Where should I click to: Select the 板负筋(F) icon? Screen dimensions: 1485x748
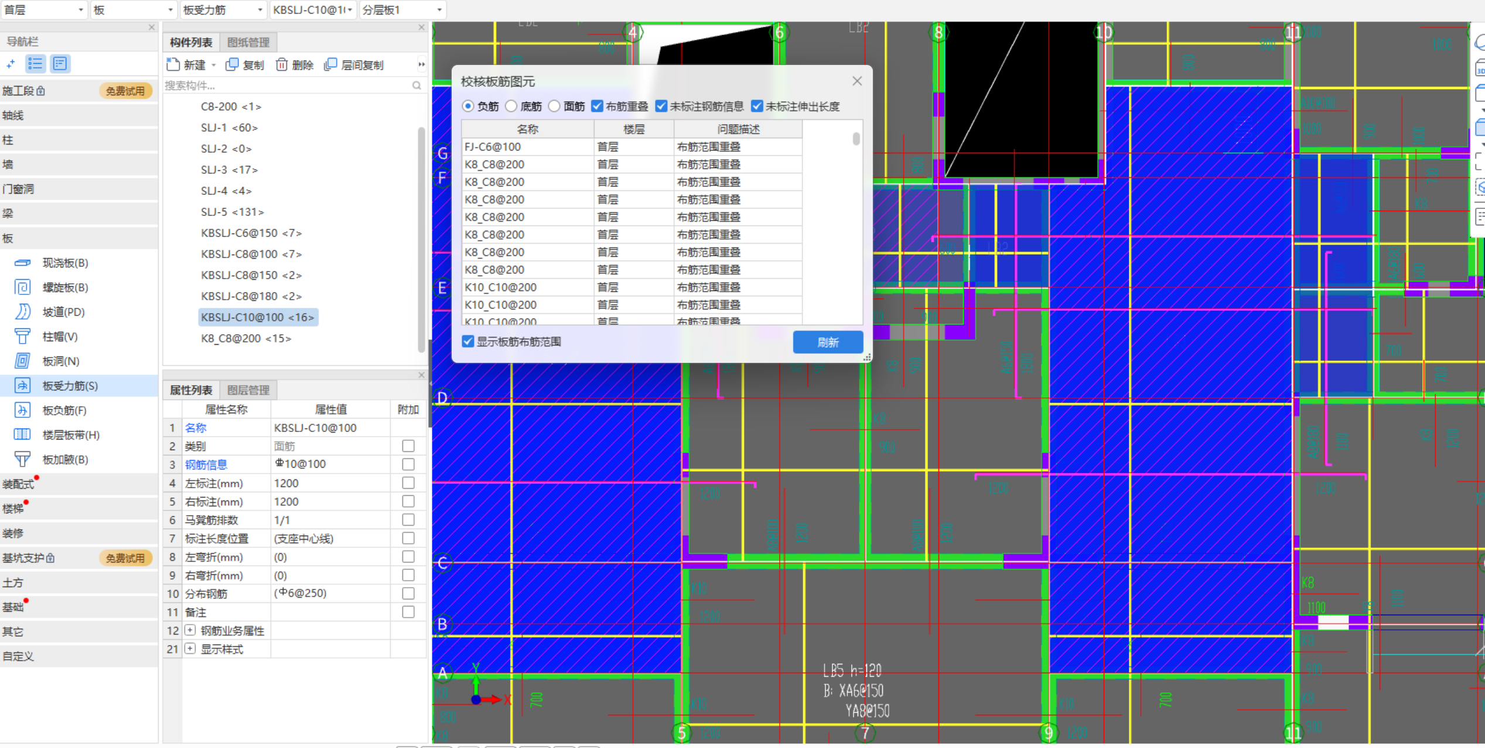pos(22,410)
